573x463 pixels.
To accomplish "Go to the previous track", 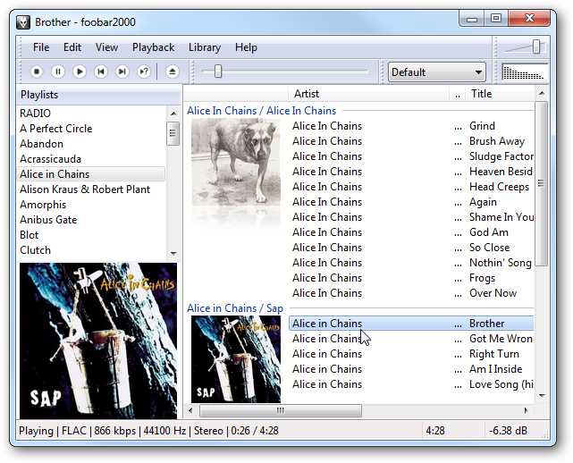I will pos(101,72).
